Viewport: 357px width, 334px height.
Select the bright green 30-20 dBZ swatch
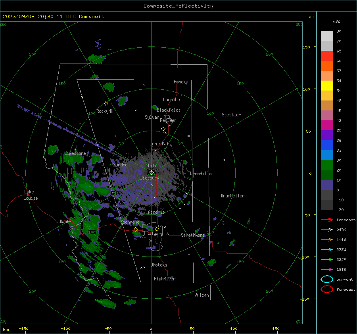pos(327,165)
